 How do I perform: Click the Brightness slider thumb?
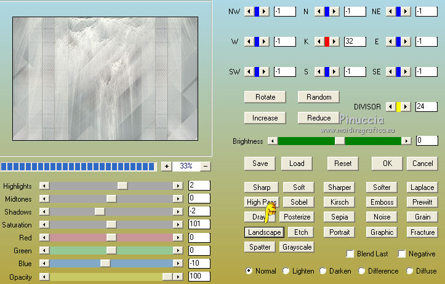pyautogui.click(x=340, y=141)
